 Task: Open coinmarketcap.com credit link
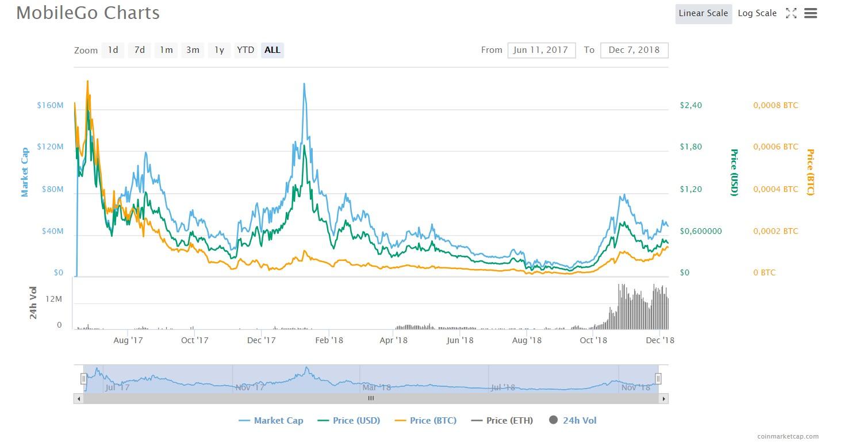[788, 436]
